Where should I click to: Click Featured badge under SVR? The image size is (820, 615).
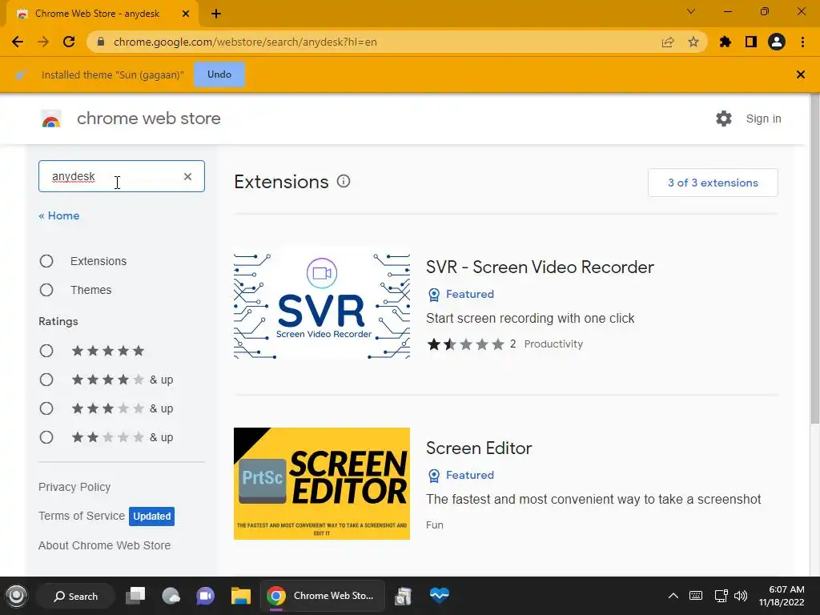pyautogui.click(x=460, y=295)
